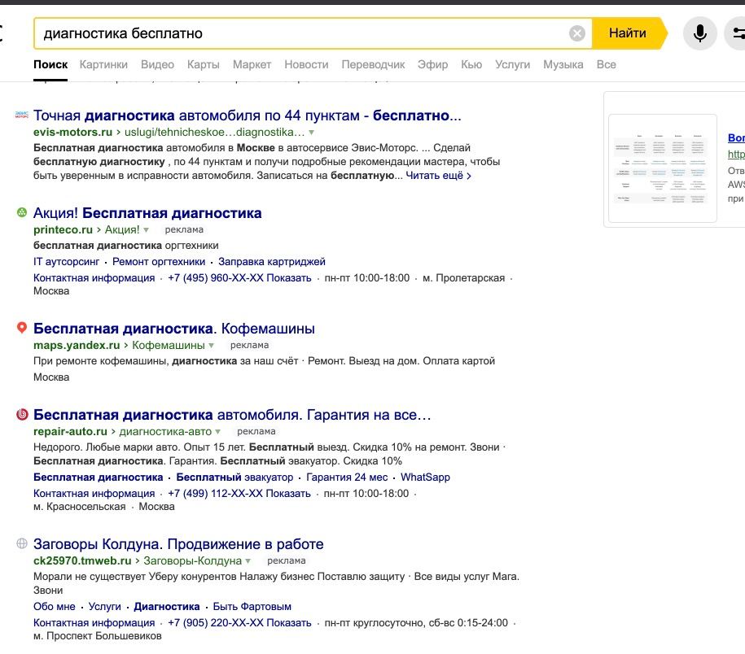Open Контактная информация under repair-auto.ru
The image size is (745, 654).
coord(94,494)
